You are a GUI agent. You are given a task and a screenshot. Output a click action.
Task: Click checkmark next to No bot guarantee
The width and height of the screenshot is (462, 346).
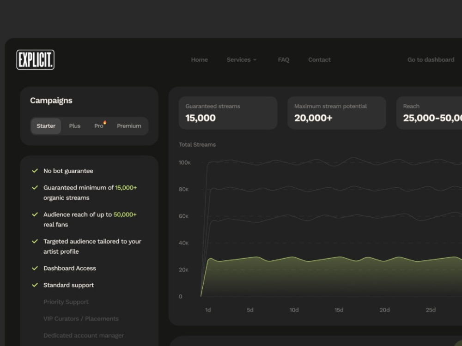[35, 171]
